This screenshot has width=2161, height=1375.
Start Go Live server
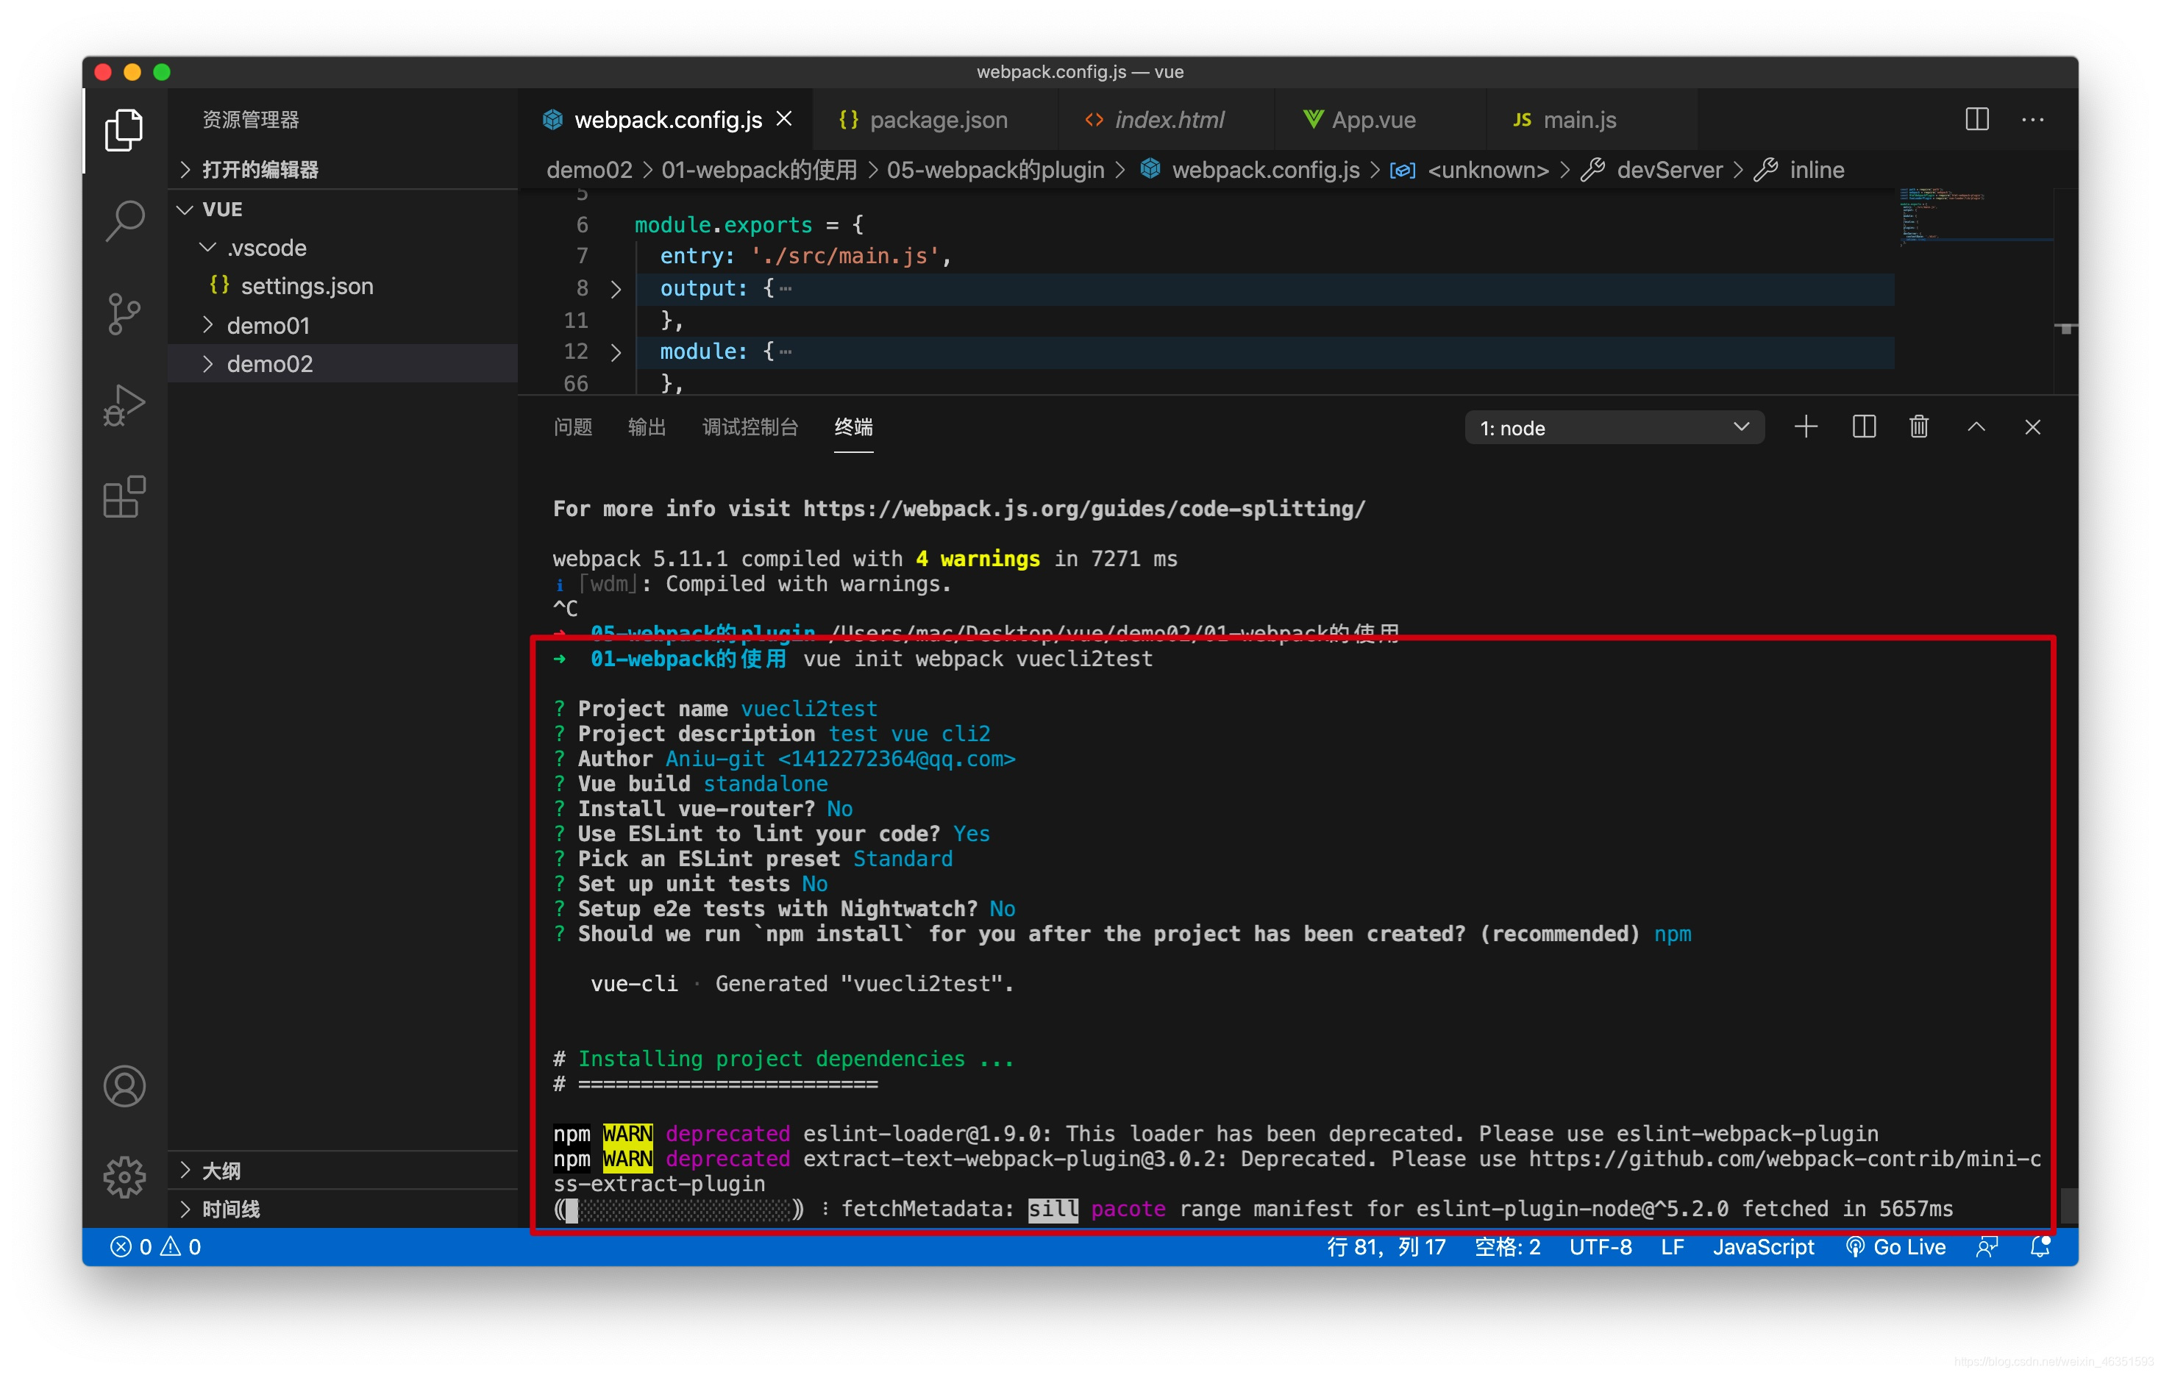click(1896, 1247)
